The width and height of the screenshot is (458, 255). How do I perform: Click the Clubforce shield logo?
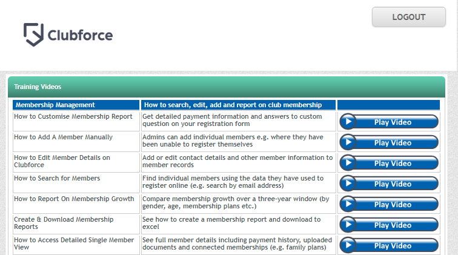point(34,35)
